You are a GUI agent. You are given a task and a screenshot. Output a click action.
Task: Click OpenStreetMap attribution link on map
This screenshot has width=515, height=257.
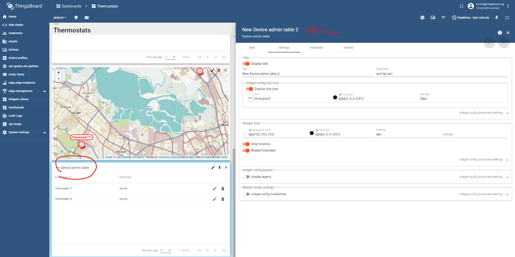pos(123,157)
